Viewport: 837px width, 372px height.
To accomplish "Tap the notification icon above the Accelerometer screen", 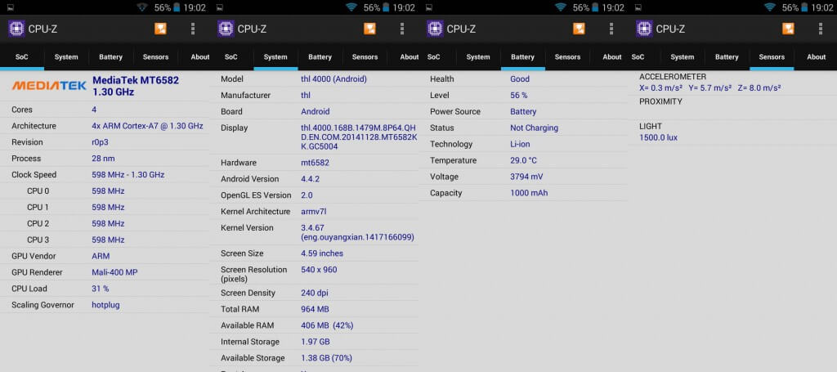I will (x=639, y=7).
